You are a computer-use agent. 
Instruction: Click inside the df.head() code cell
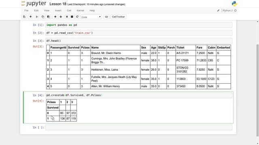pos(139,41)
